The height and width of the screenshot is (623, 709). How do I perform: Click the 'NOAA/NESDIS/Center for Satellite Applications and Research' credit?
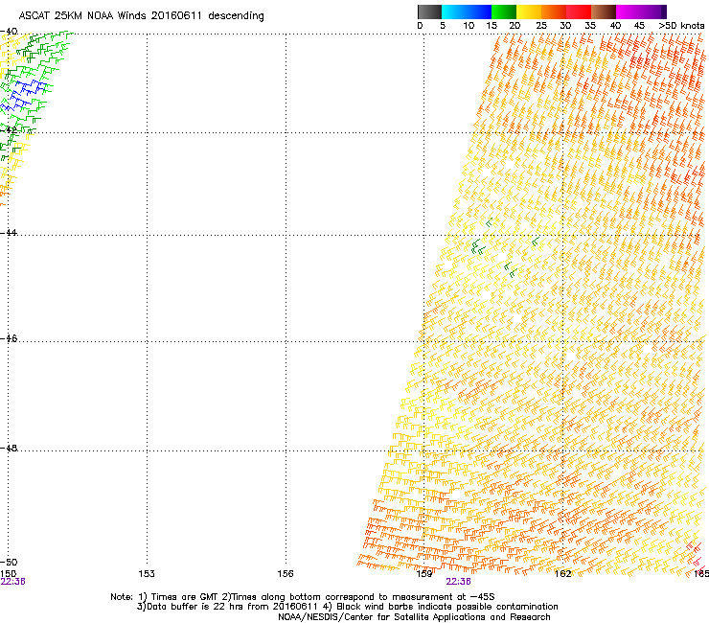click(x=414, y=617)
